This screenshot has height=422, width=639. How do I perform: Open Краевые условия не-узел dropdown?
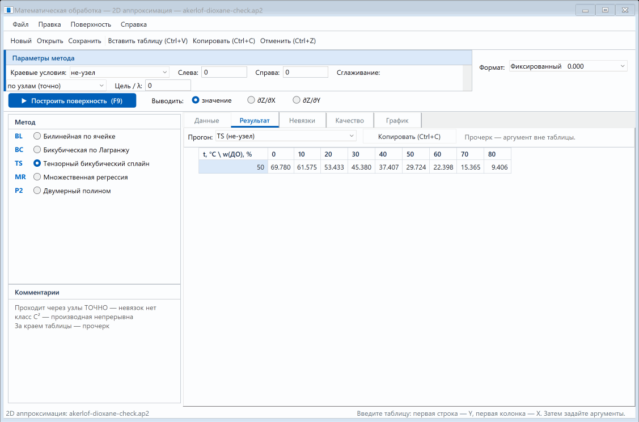pyautogui.click(x=120, y=73)
